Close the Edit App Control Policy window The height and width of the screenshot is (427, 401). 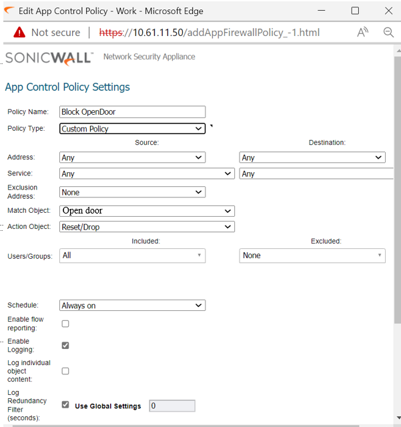pos(388,11)
